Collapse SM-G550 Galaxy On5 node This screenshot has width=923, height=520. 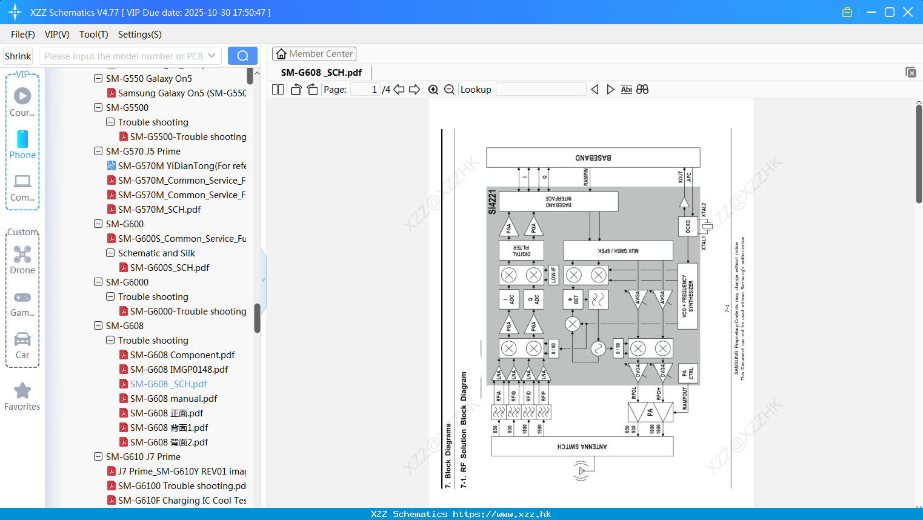(x=98, y=78)
